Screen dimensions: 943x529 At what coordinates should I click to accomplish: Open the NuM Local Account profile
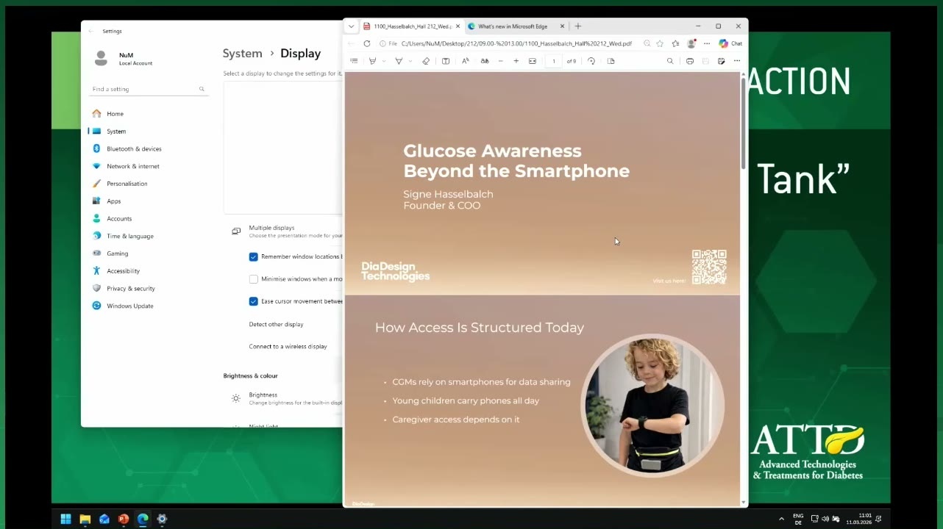pos(124,59)
